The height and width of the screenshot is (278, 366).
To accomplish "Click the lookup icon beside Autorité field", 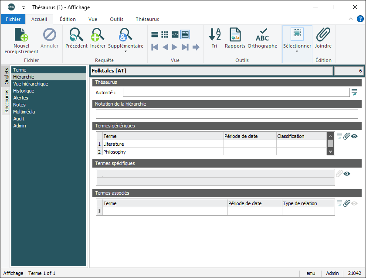I will pos(354,92).
